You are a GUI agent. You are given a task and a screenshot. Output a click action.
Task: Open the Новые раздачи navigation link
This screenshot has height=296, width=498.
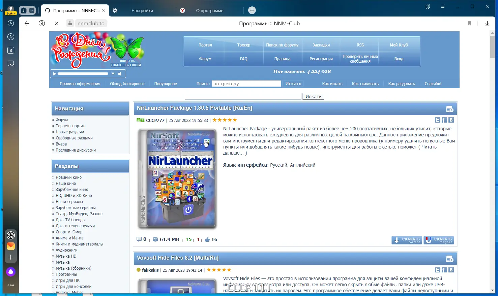click(x=70, y=132)
